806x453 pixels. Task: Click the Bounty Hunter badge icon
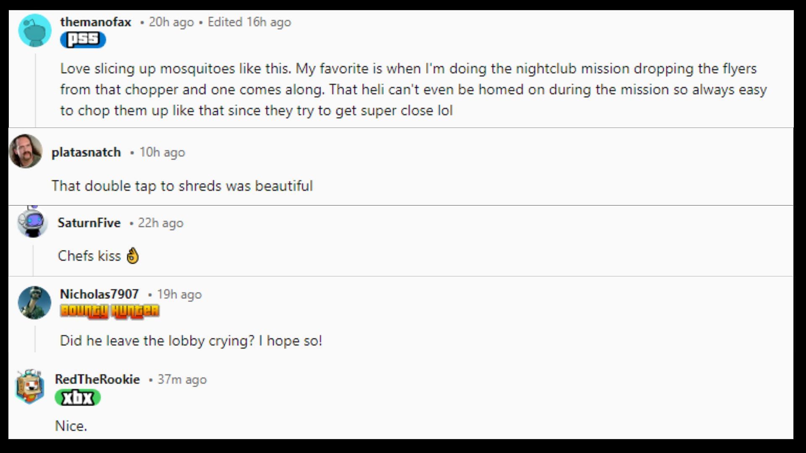point(109,311)
